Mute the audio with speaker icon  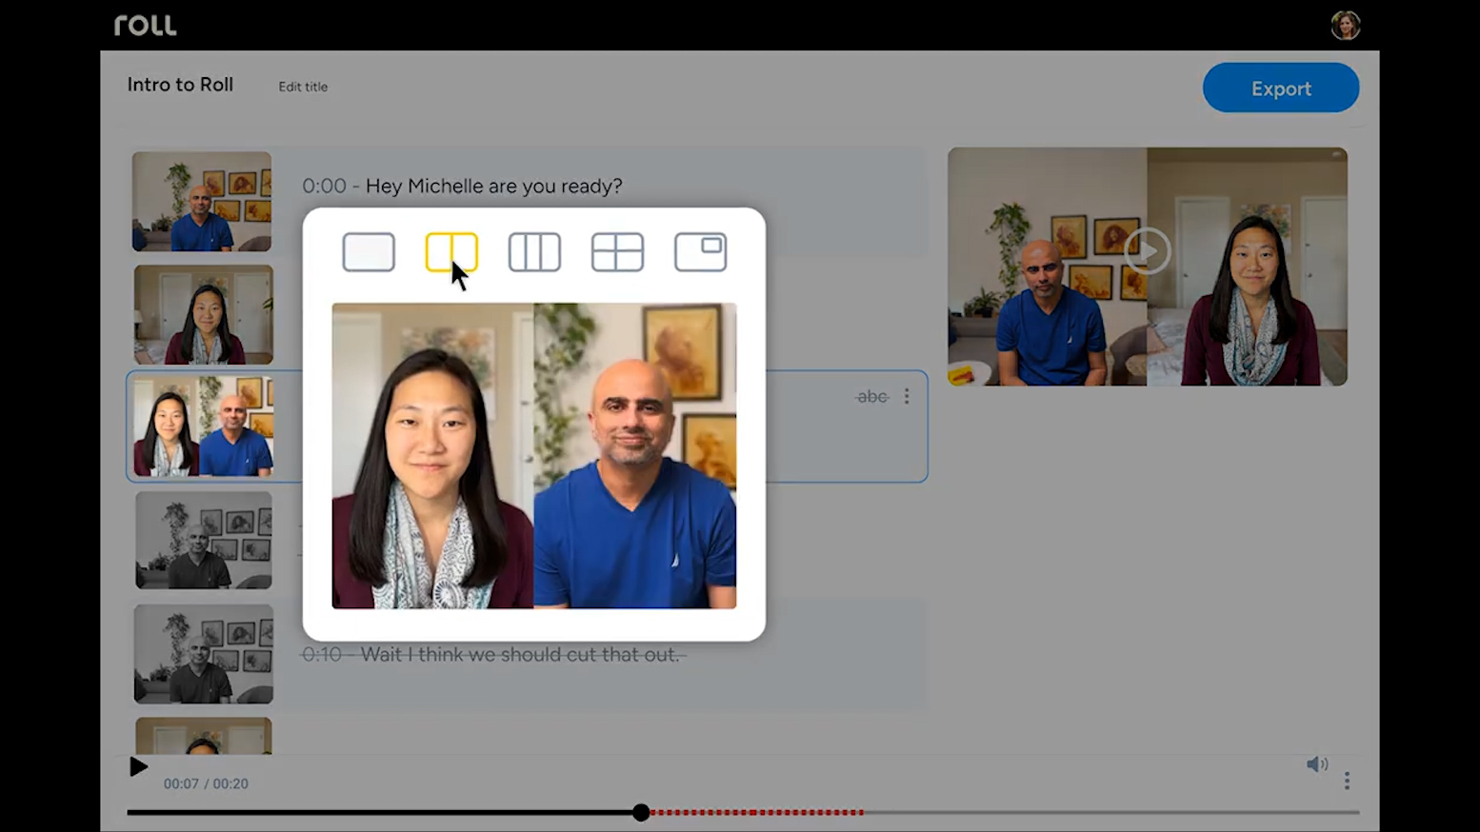1317,764
